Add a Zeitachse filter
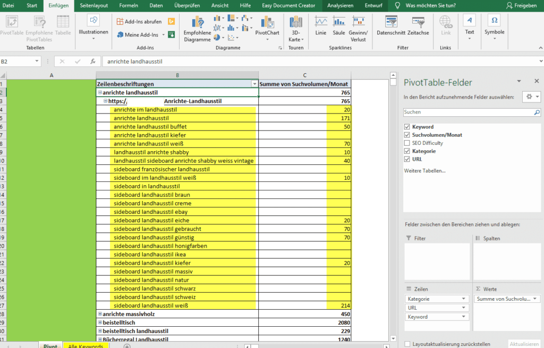Viewport: 544px width, 348px height. pos(418,25)
